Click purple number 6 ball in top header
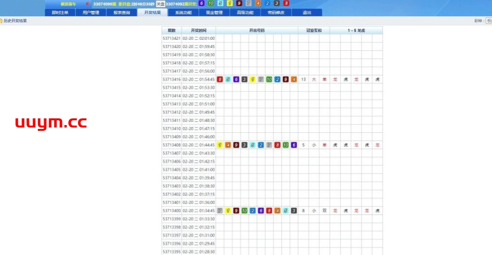Screen dimensions: 492x255 [x=202, y=3]
